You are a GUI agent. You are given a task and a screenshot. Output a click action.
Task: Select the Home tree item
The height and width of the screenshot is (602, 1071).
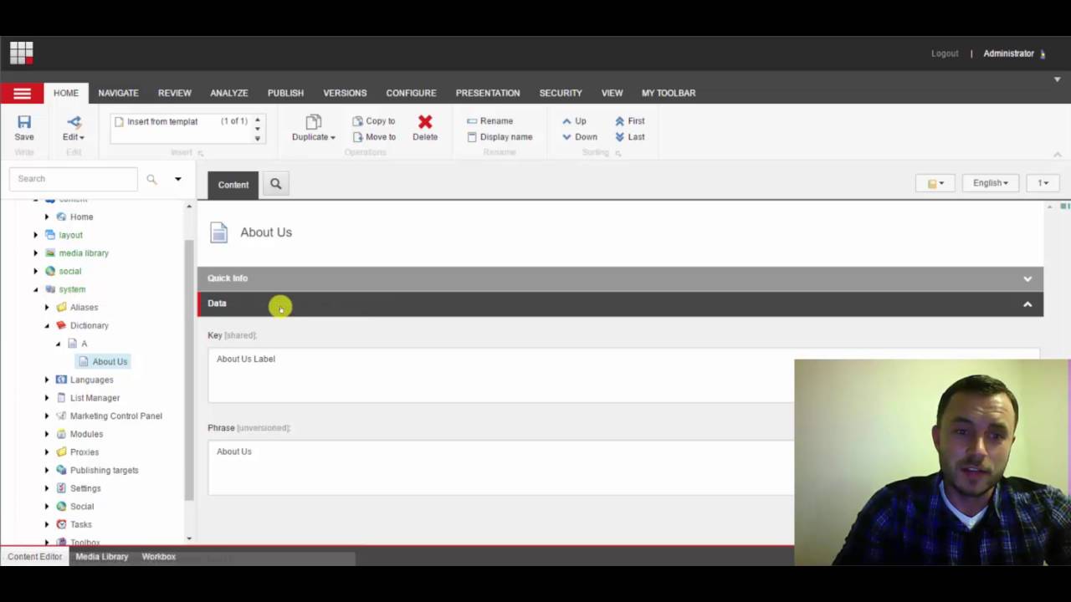(81, 217)
